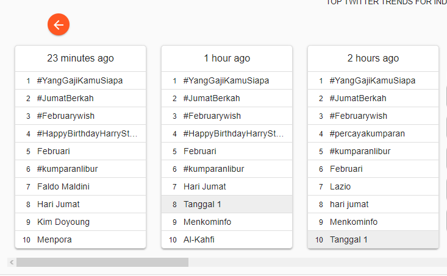Select Hari Jumat in 23 minutes ago list
Viewport: 447px width, 276px height.
click(x=59, y=204)
